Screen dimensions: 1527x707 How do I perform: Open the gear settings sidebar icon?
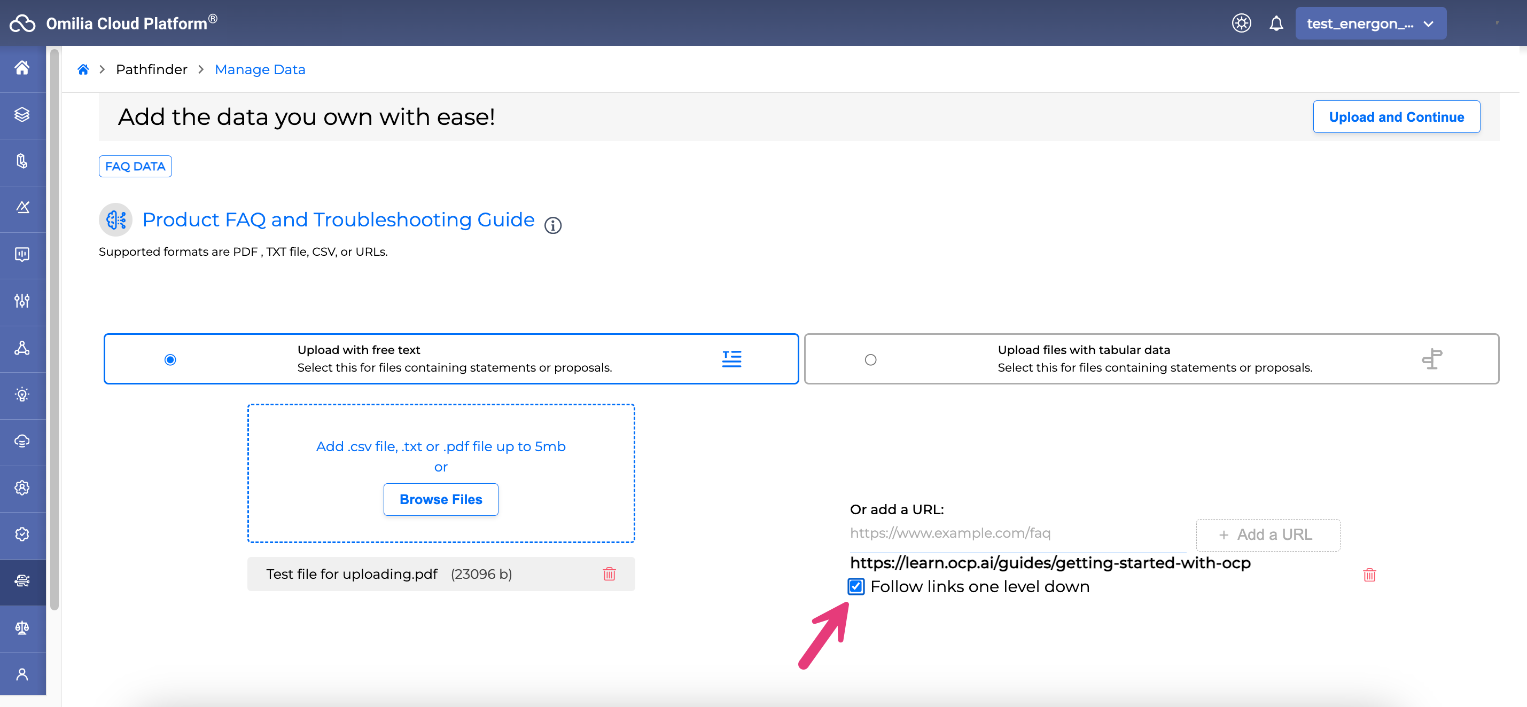coord(22,488)
